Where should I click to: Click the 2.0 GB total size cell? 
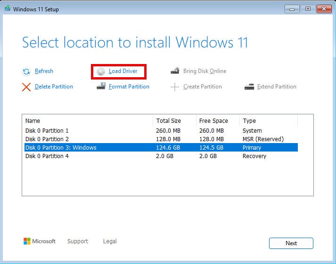tap(164, 156)
